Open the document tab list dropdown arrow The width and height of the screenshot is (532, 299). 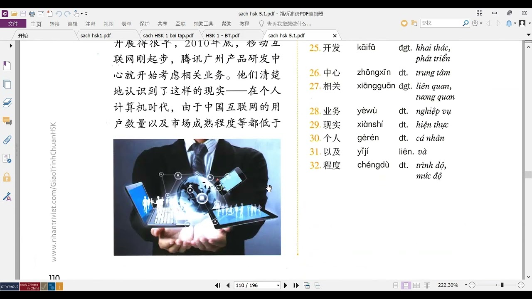(x=528, y=36)
